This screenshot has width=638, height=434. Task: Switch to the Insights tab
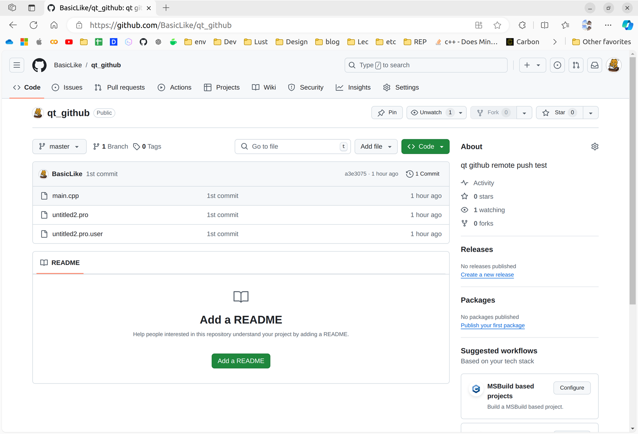point(353,87)
